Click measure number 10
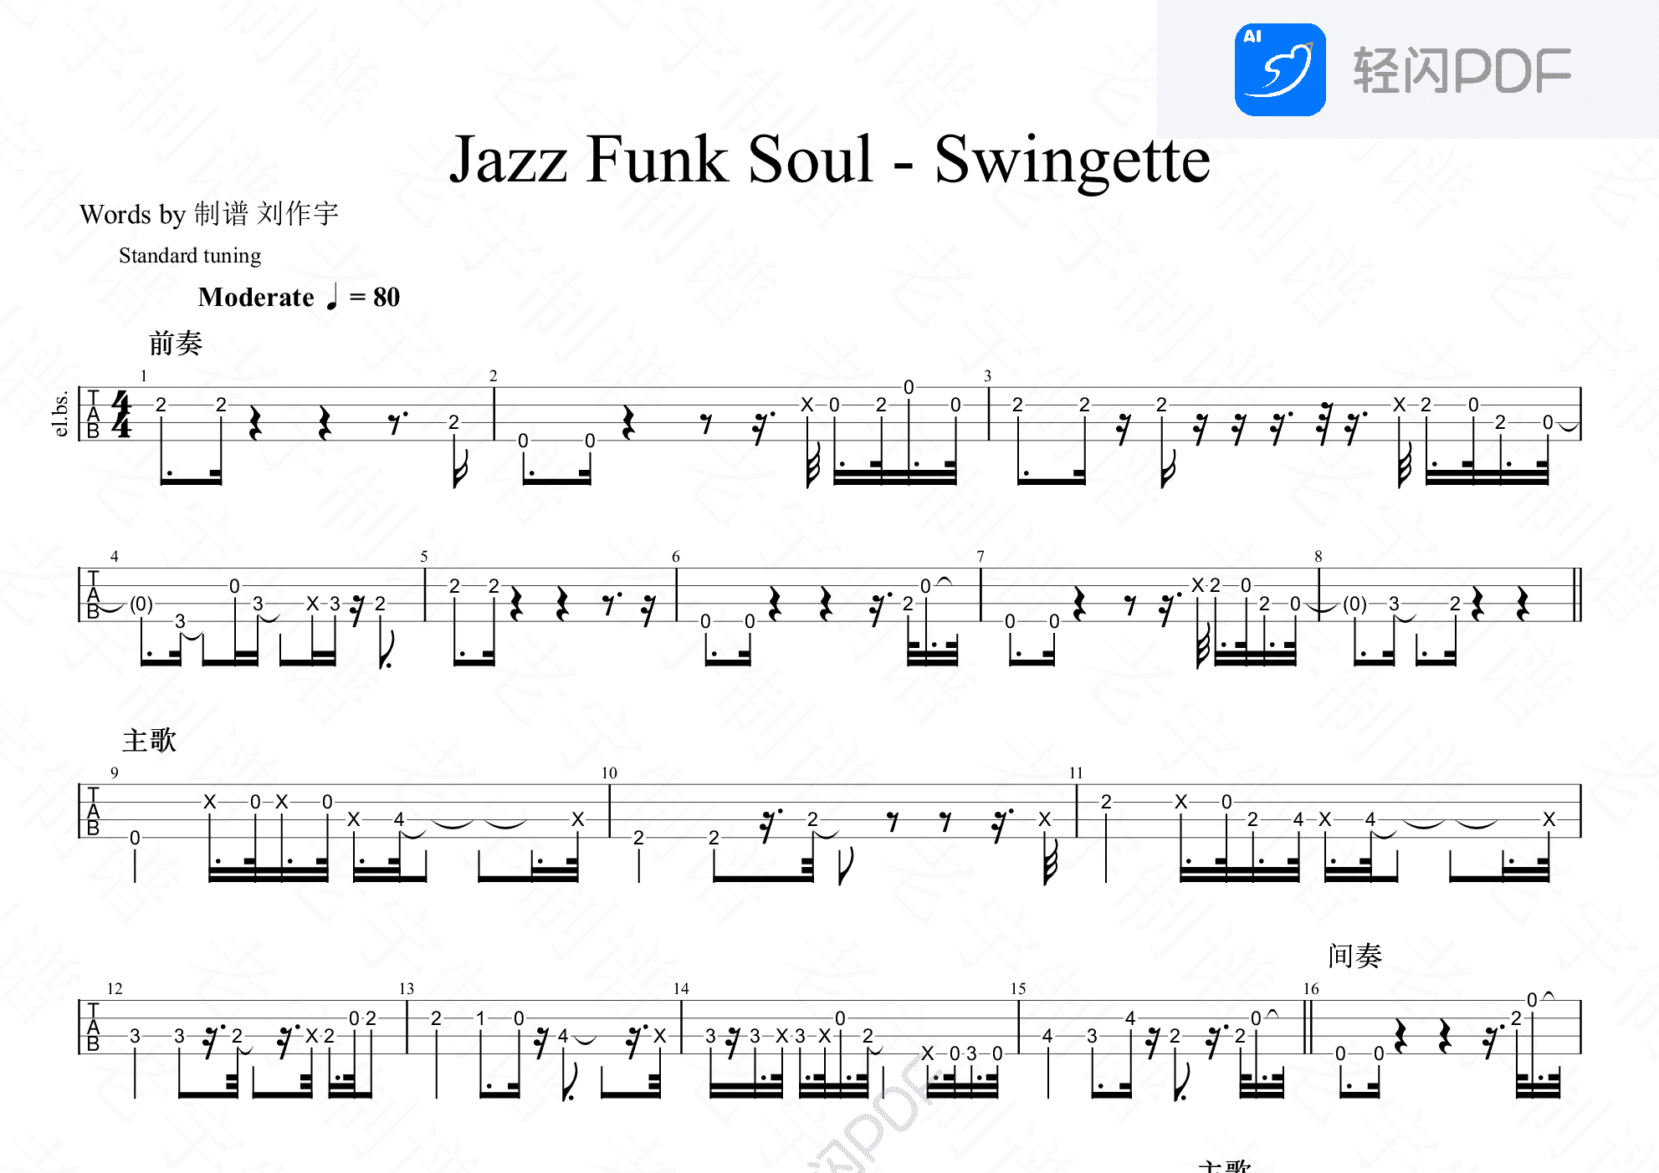The image size is (1659, 1173). [609, 773]
